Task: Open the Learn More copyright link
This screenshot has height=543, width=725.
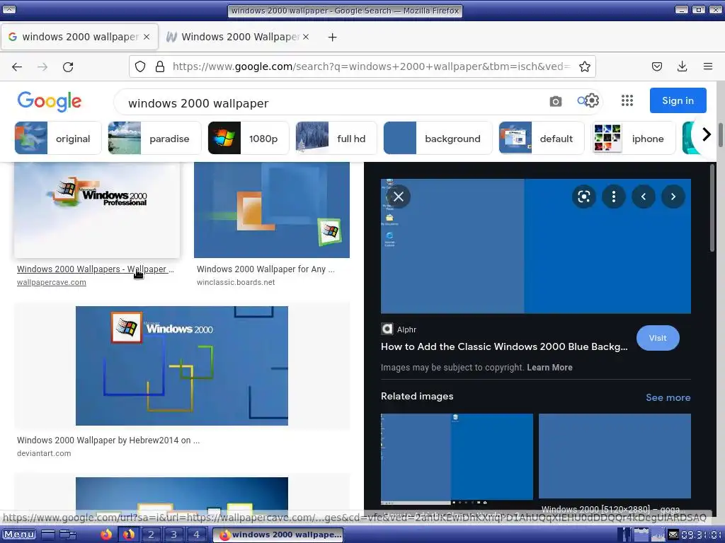Action: (549, 368)
